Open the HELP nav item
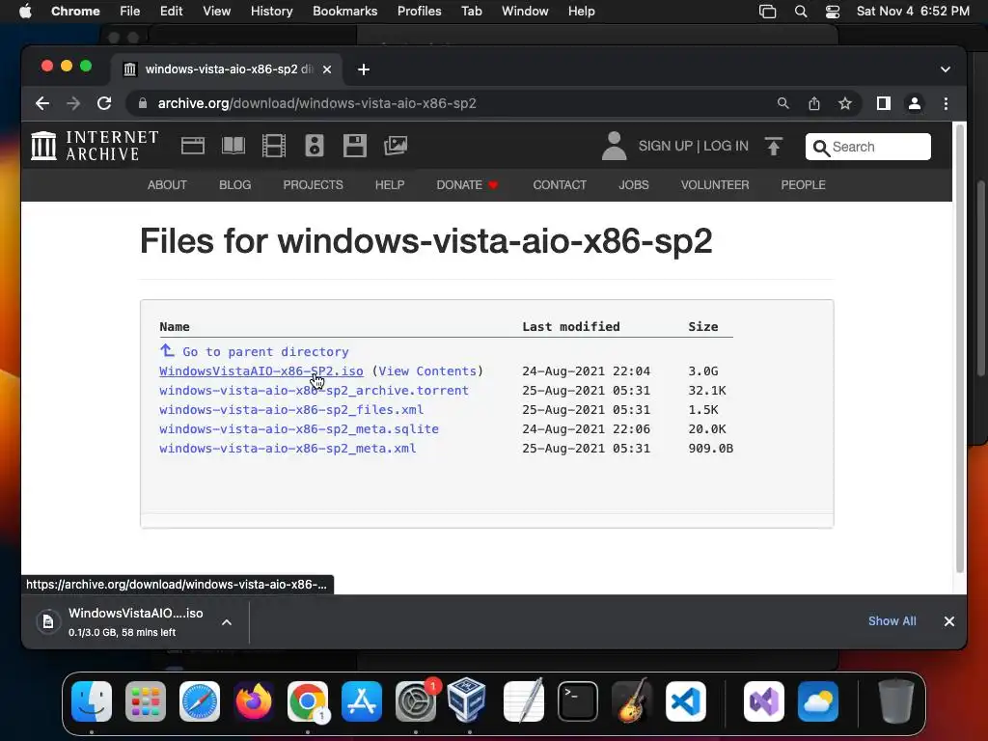The image size is (988, 741). (x=390, y=184)
